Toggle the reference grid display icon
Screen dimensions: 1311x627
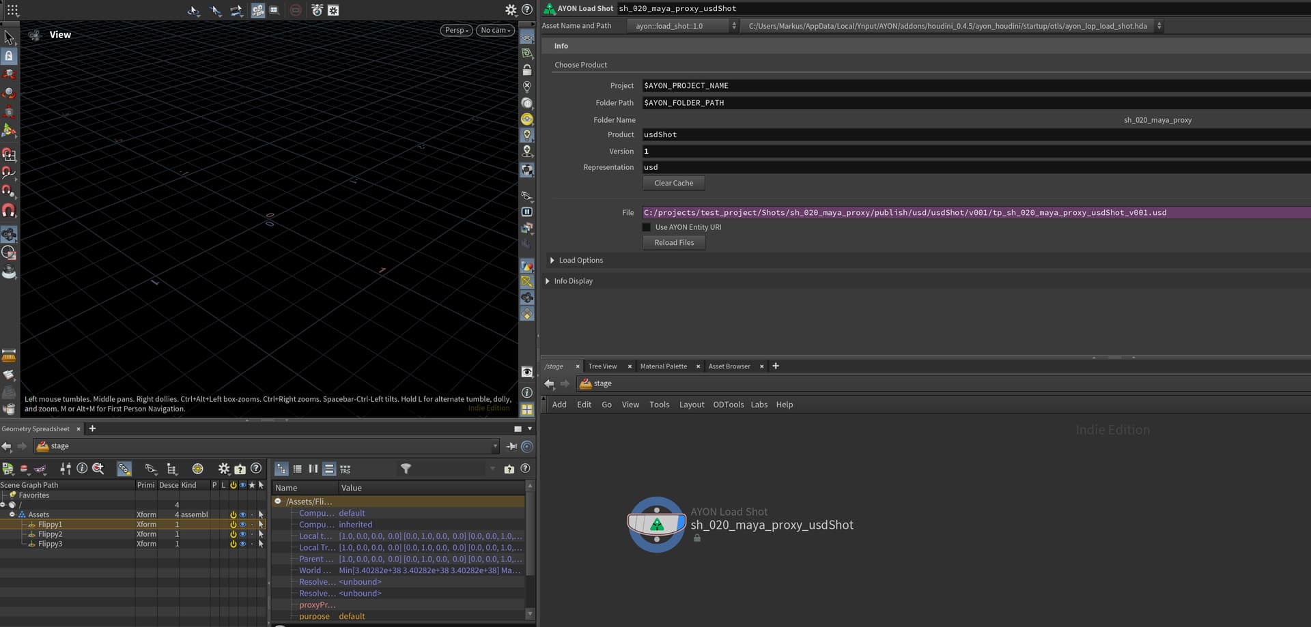click(x=527, y=37)
